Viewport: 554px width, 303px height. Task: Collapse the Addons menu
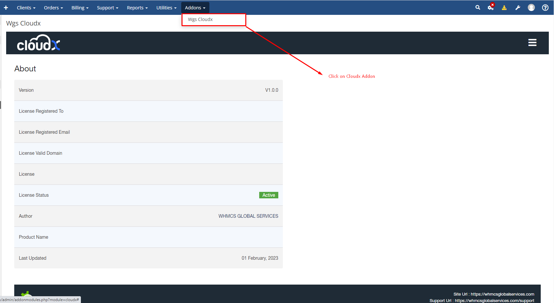(195, 8)
